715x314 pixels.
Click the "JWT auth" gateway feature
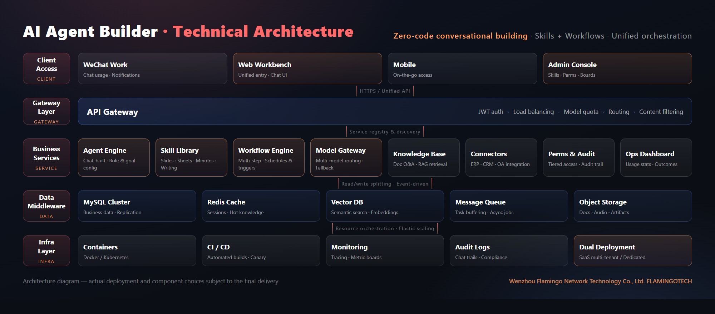(x=491, y=112)
